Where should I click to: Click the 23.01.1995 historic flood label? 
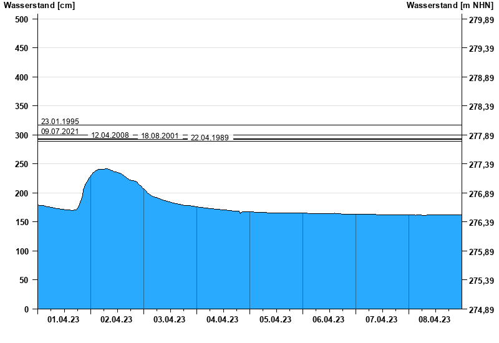point(60,122)
